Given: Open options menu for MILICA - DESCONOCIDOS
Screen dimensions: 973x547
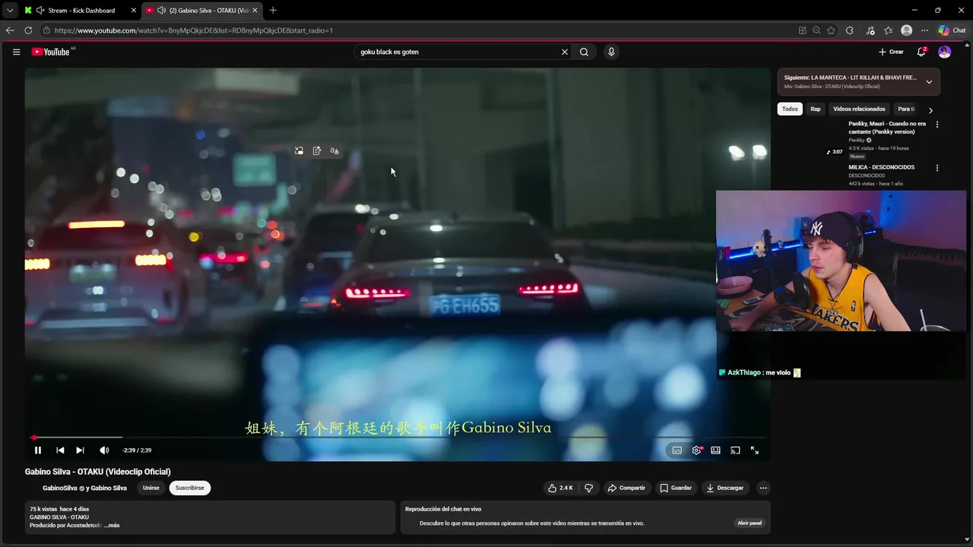Looking at the screenshot, I should pos(937,168).
